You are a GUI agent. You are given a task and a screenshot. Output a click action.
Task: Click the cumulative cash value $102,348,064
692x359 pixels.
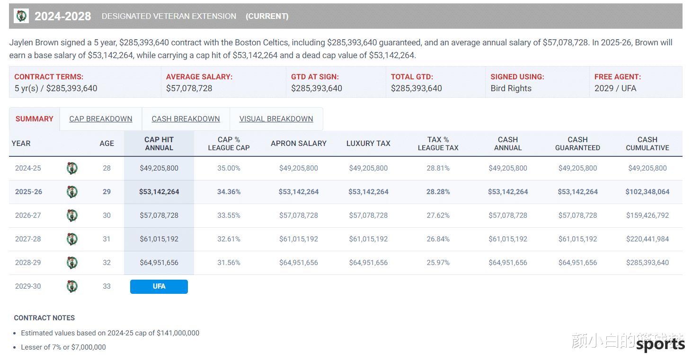click(x=648, y=192)
